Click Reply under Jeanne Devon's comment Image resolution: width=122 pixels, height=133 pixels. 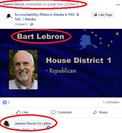point(26,129)
